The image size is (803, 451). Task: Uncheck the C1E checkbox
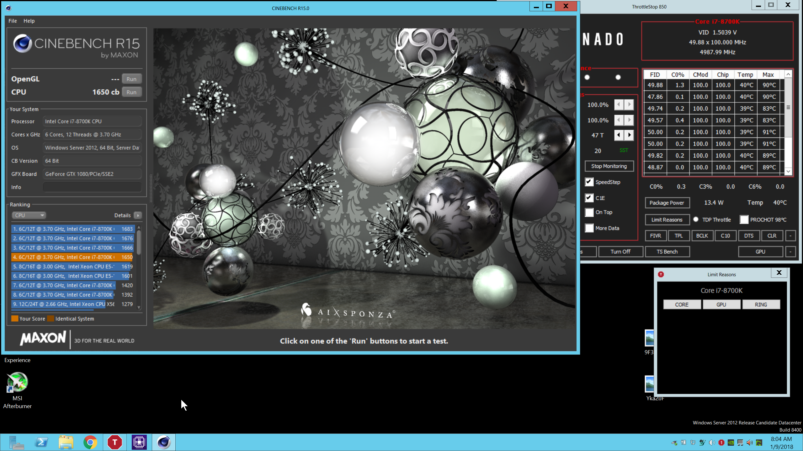pos(589,198)
